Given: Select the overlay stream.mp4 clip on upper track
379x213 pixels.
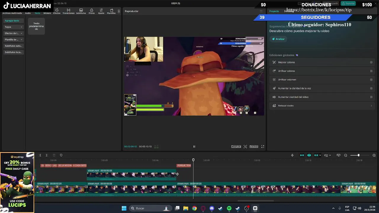Looking at the screenshot, I should click(x=131, y=174).
